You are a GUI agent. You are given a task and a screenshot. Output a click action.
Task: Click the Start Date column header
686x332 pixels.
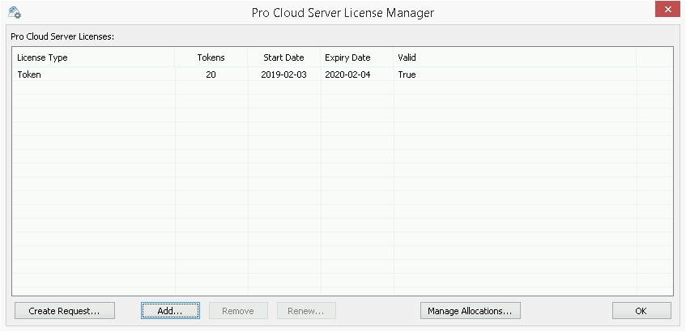tap(283, 57)
